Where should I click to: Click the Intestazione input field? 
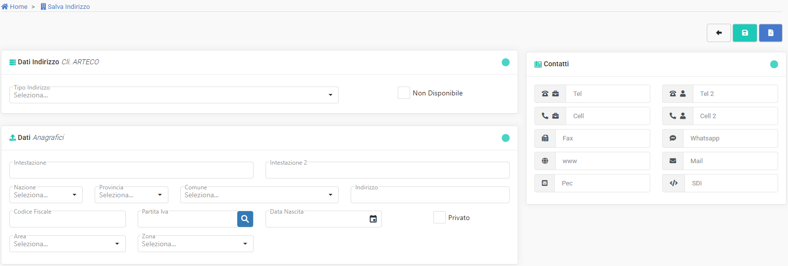tap(131, 170)
